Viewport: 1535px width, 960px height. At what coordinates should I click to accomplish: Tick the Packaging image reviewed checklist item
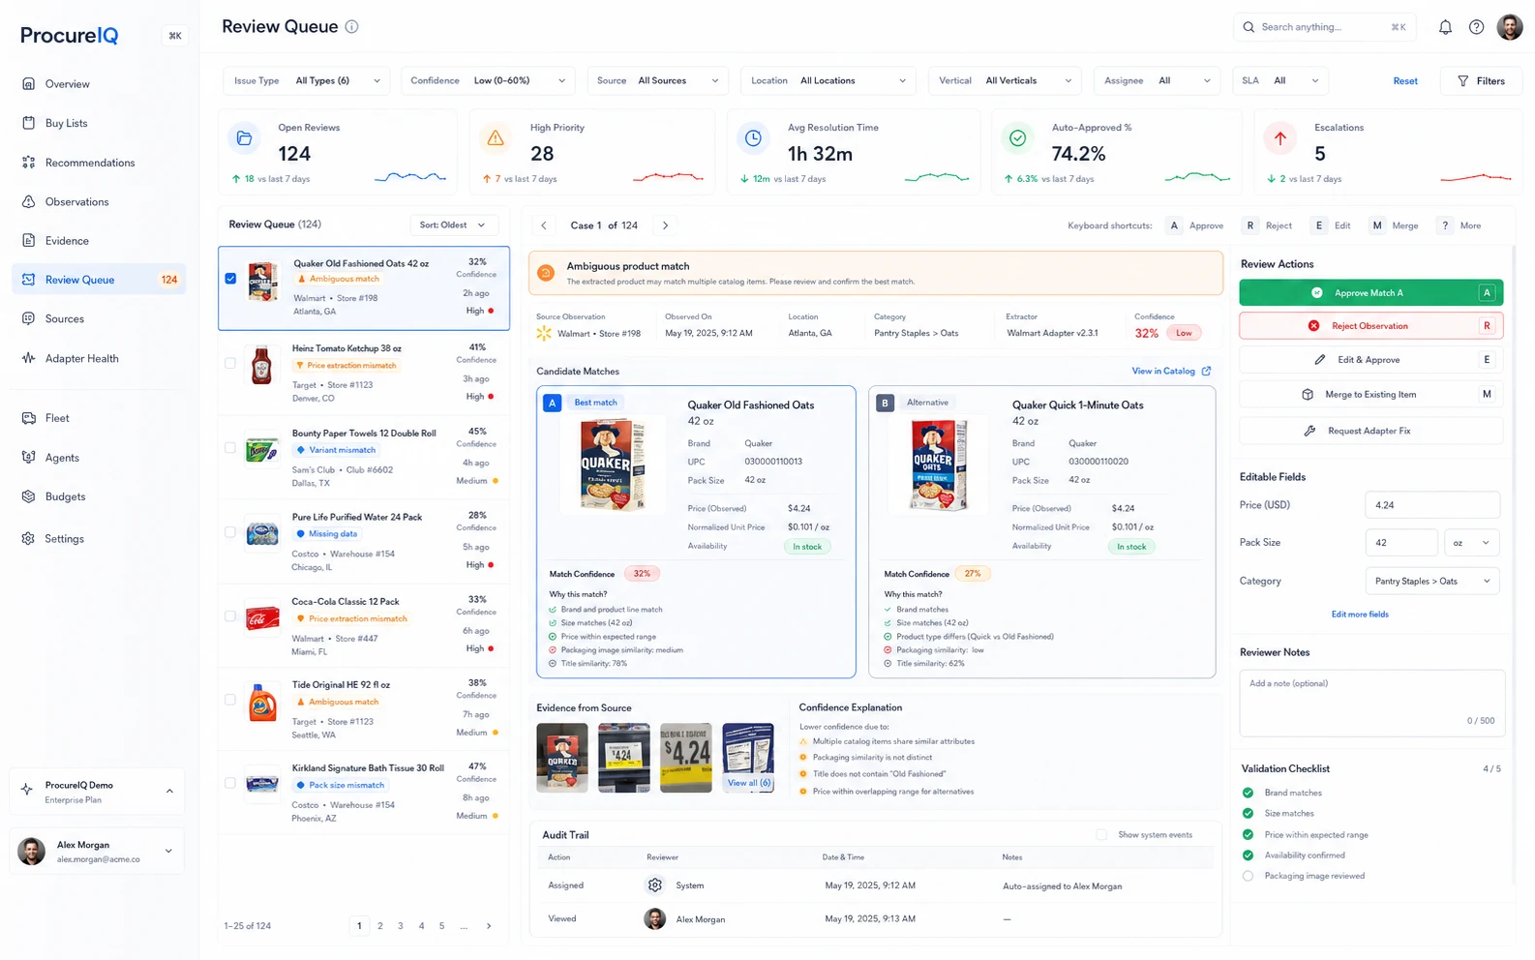point(1248,876)
